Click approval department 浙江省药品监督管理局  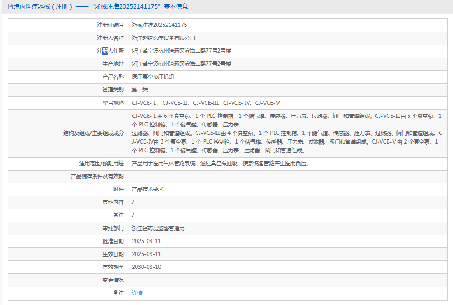point(158,228)
